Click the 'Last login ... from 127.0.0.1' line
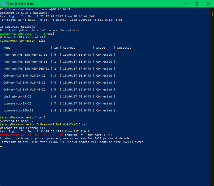This screenshot has height=186, width=214. [45, 131]
